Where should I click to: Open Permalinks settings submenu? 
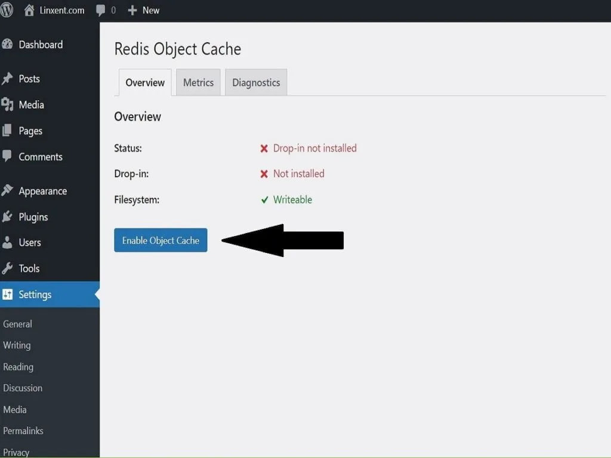23,431
